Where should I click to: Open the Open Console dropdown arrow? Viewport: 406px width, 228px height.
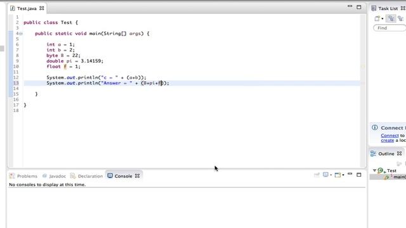click(x=343, y=175)
